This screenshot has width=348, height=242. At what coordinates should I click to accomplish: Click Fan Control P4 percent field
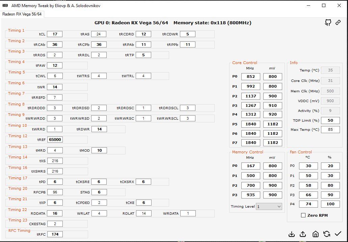point(330,204)
